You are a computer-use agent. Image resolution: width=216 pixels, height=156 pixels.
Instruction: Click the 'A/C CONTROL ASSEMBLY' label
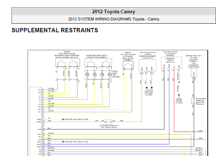[170, 55]
